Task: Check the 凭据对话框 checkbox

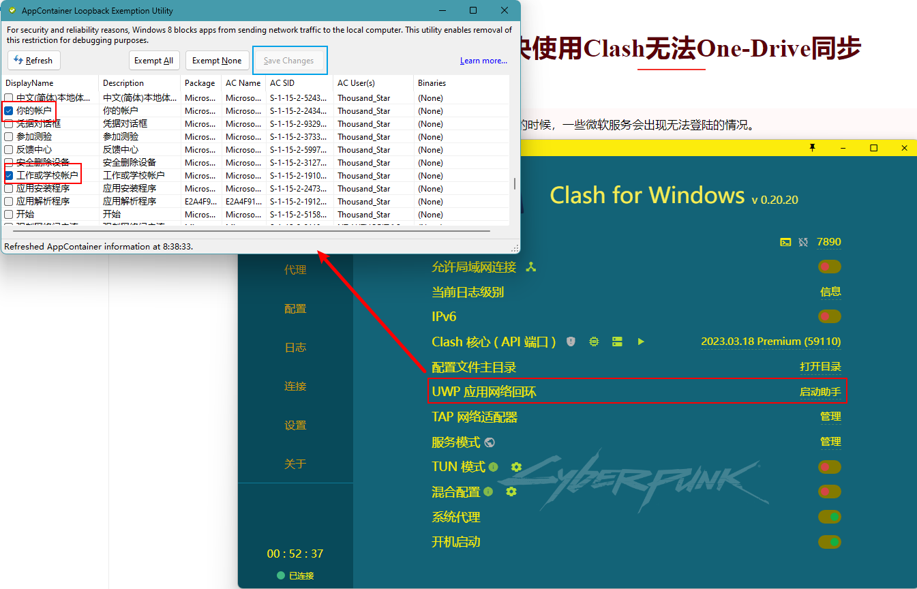Action: 9,123
